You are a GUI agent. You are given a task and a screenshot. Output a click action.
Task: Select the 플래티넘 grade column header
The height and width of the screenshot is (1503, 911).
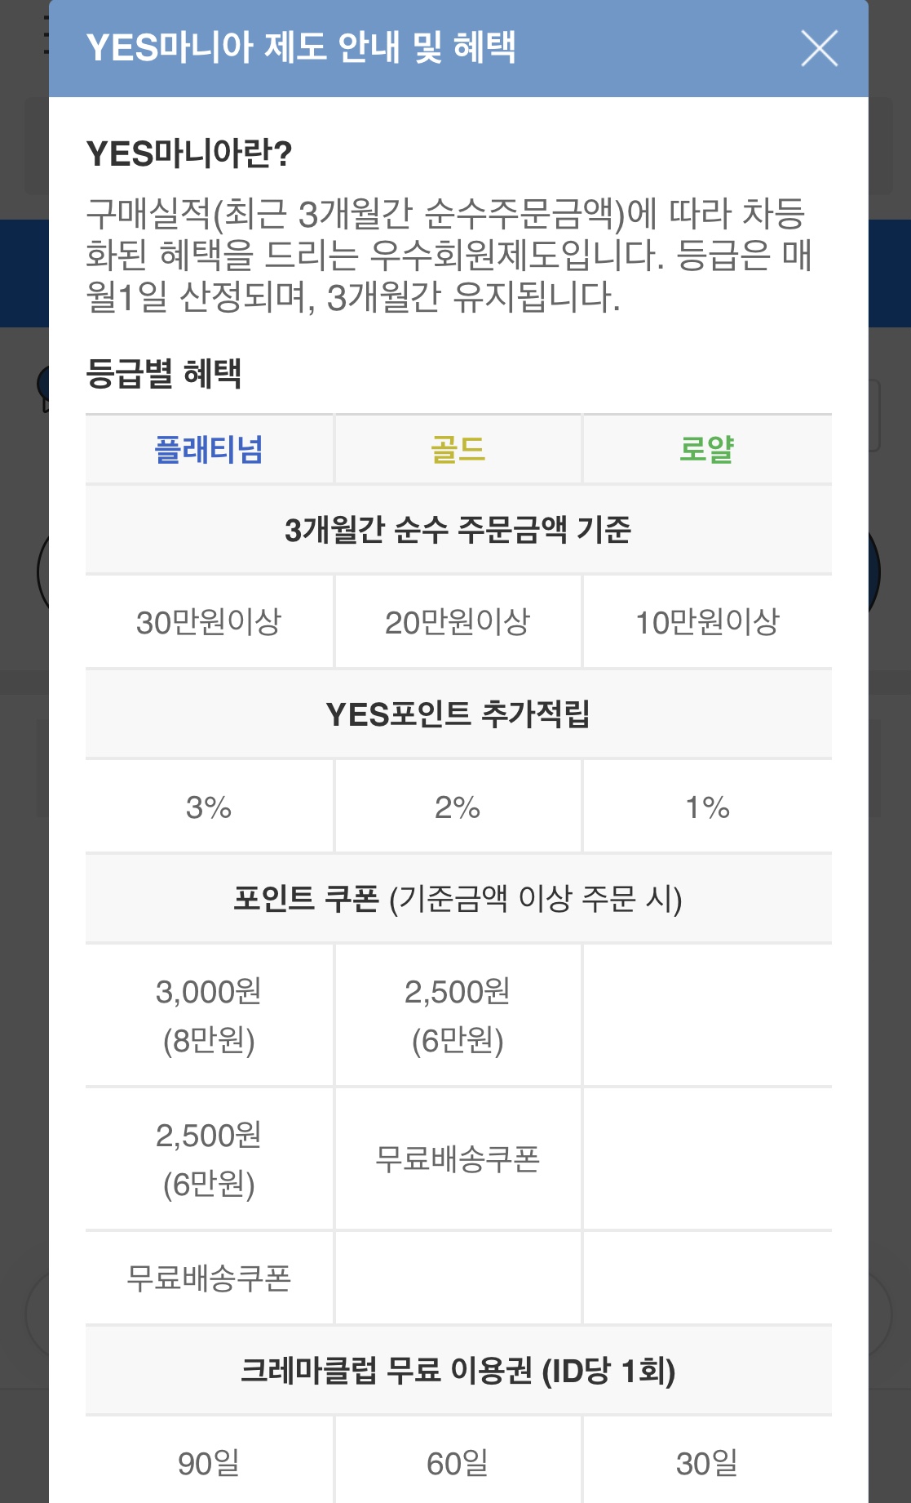click(209, 450)
